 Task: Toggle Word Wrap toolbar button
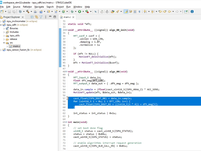[130, 12]
